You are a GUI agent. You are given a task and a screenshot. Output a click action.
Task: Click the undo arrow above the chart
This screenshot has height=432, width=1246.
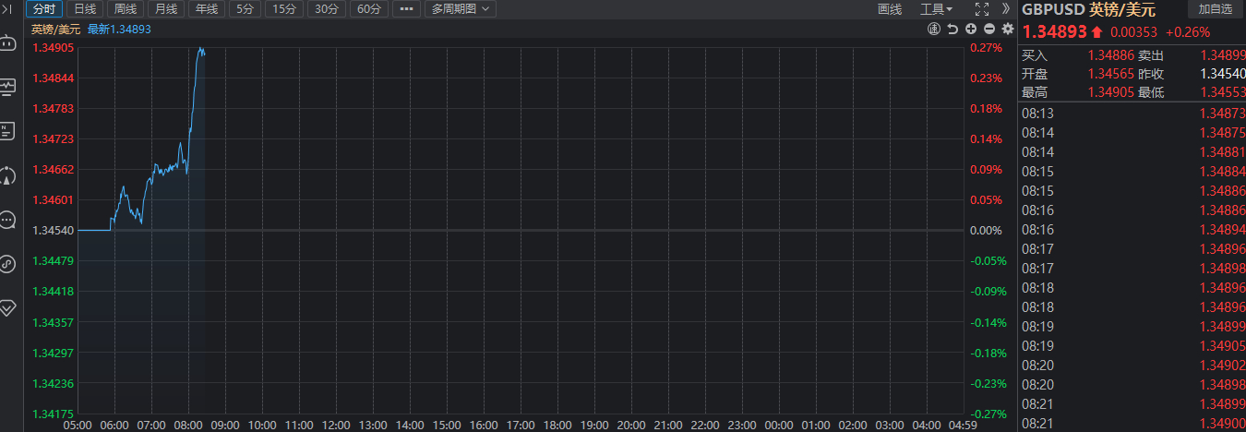pos(952,29)
